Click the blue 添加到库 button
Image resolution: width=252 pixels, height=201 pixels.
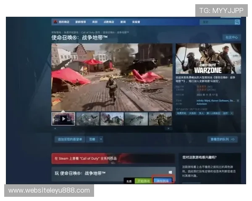click(x=163, y=180)
